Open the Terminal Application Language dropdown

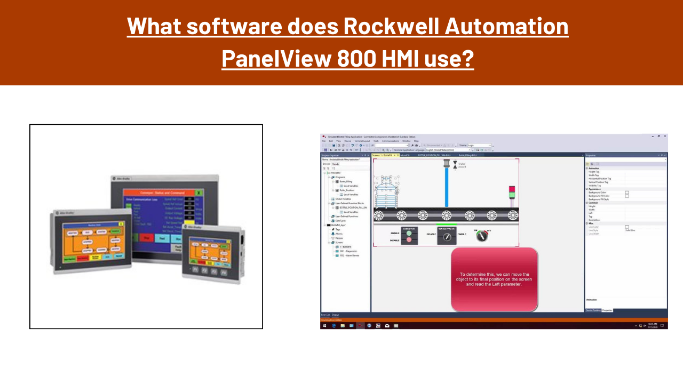pyautogui.click(x=448, y=150)
